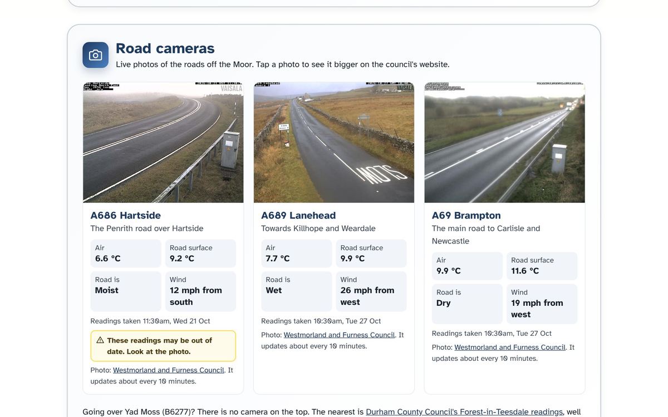Screen dimensions: 668x417
Task: Click the Road surface 11.6 °C reading
Action: click(542, 266)
